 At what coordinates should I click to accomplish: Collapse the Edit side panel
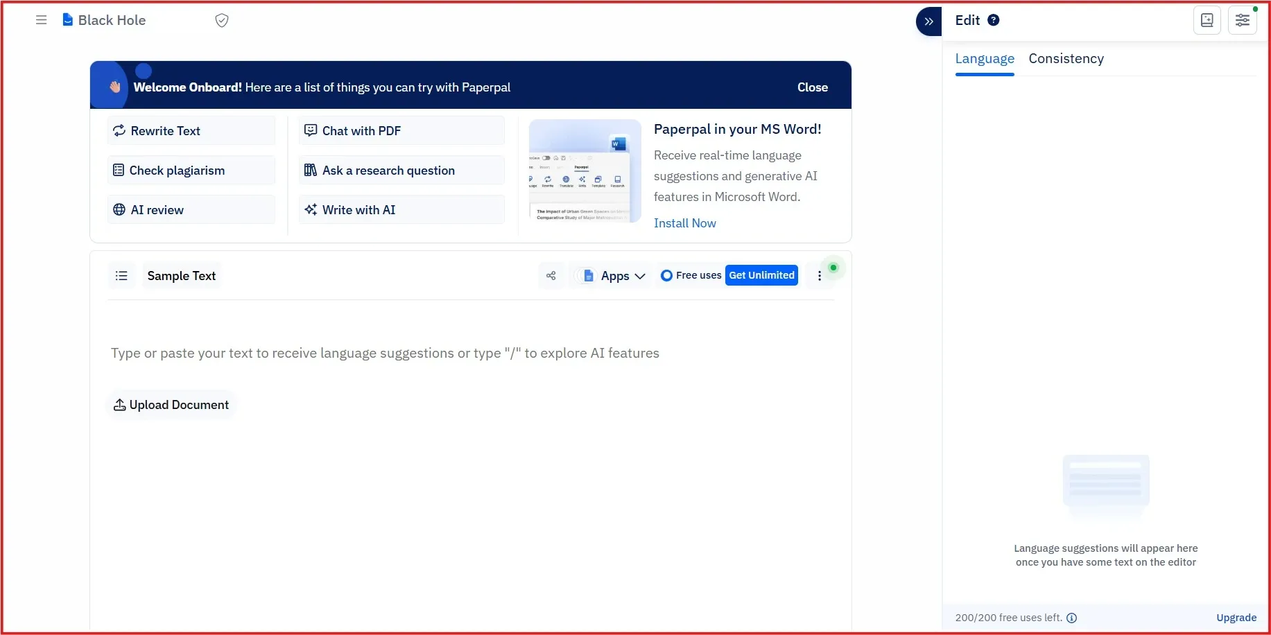click(x=928, y=21)
